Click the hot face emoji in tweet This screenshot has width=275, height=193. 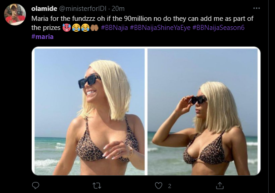point(67,28)
